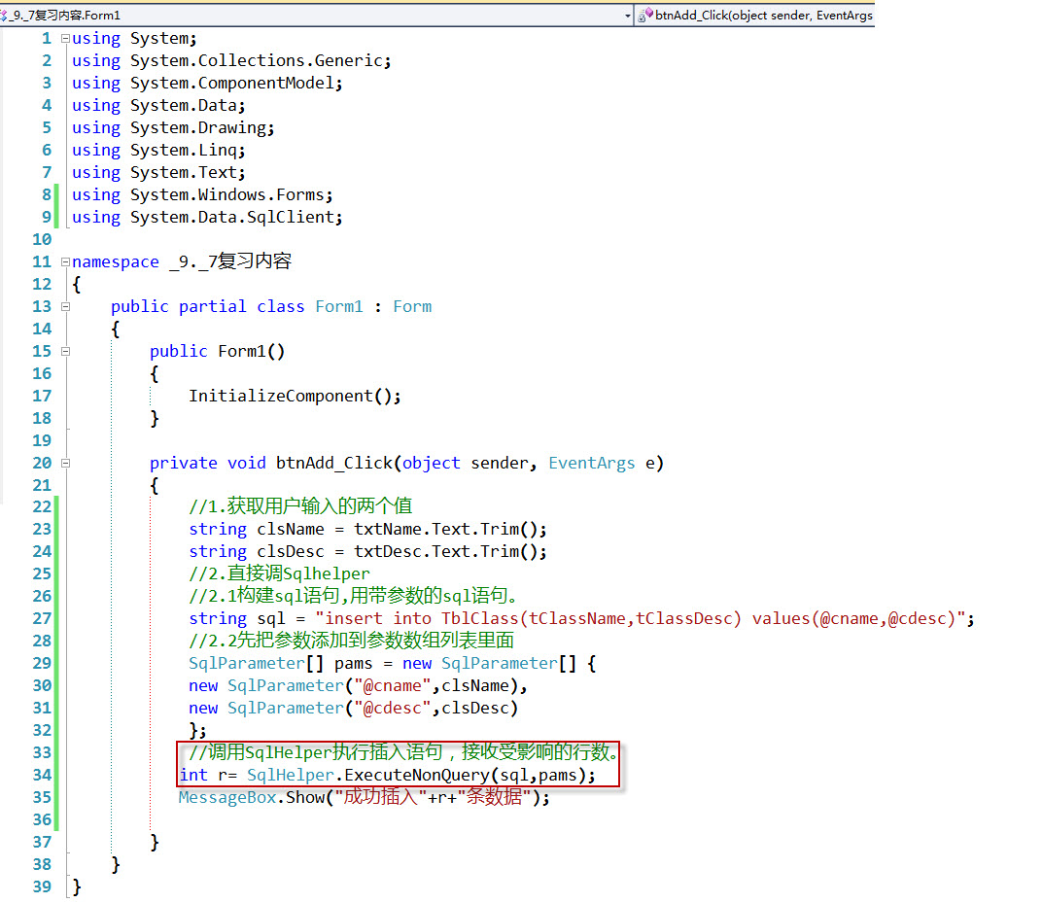Click the 'partial' keyword on line 13
The width and height of the screenshot is (1043, 903).
pyautogui.click(x=212, y=306)
